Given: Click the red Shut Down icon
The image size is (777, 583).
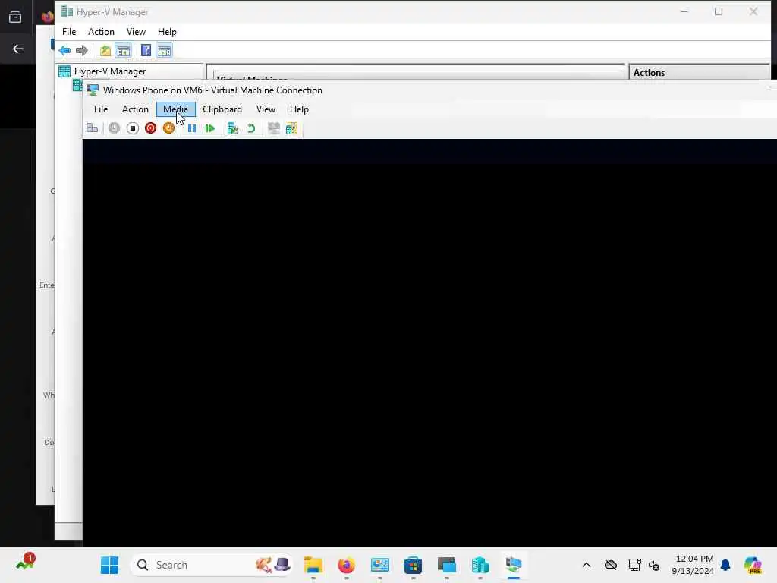Looking at the screenshot, I should coord(151,128).
